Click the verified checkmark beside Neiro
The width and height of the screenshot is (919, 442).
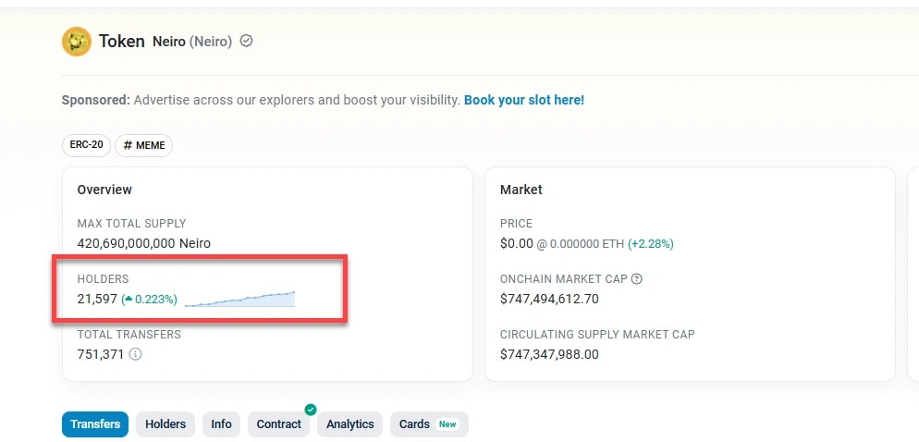click(246, 42)
